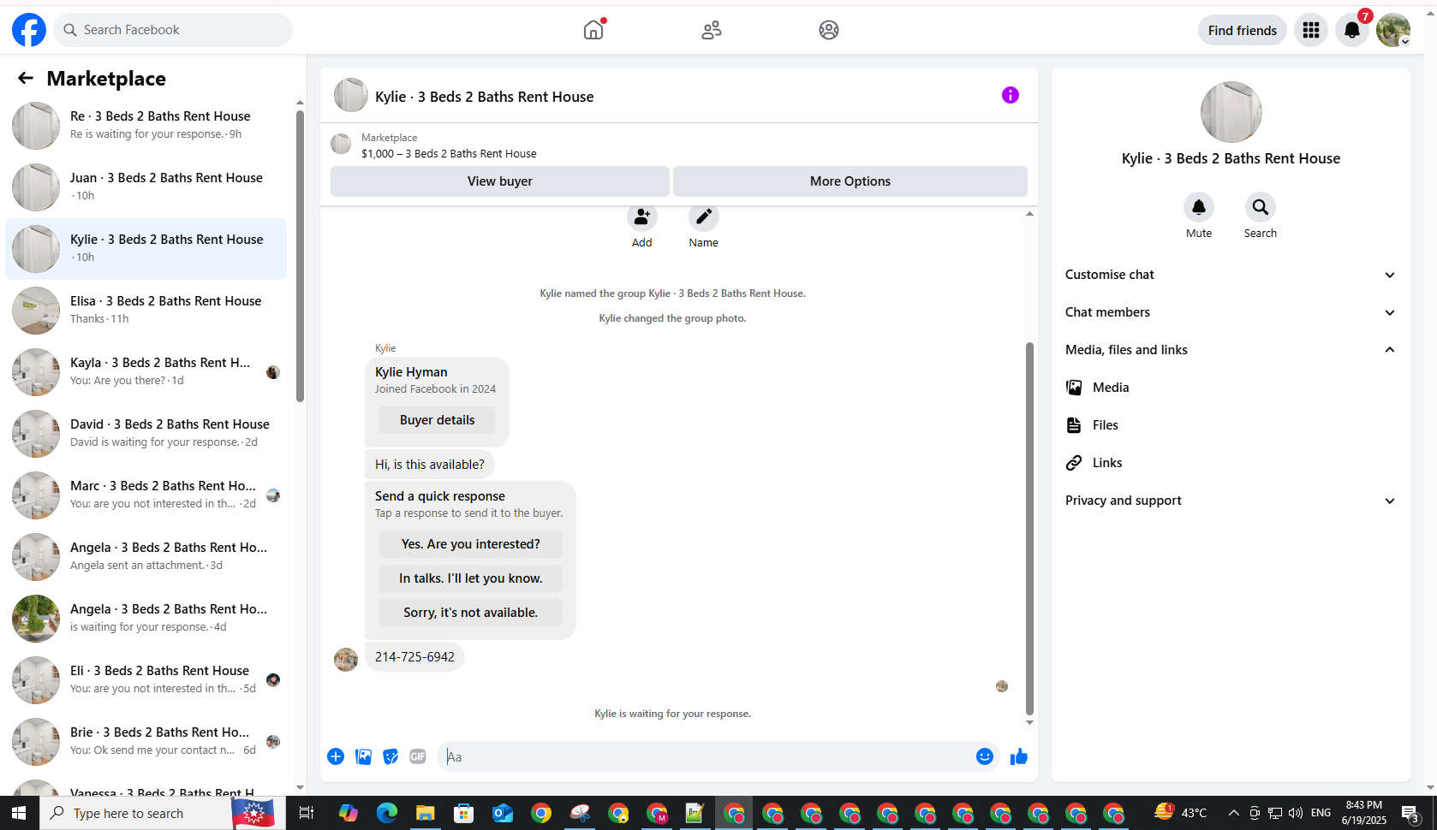The height and width of the screenshot is (830, 1437).
Task: Open the account profile picture menu
Action: (1393, 30)
